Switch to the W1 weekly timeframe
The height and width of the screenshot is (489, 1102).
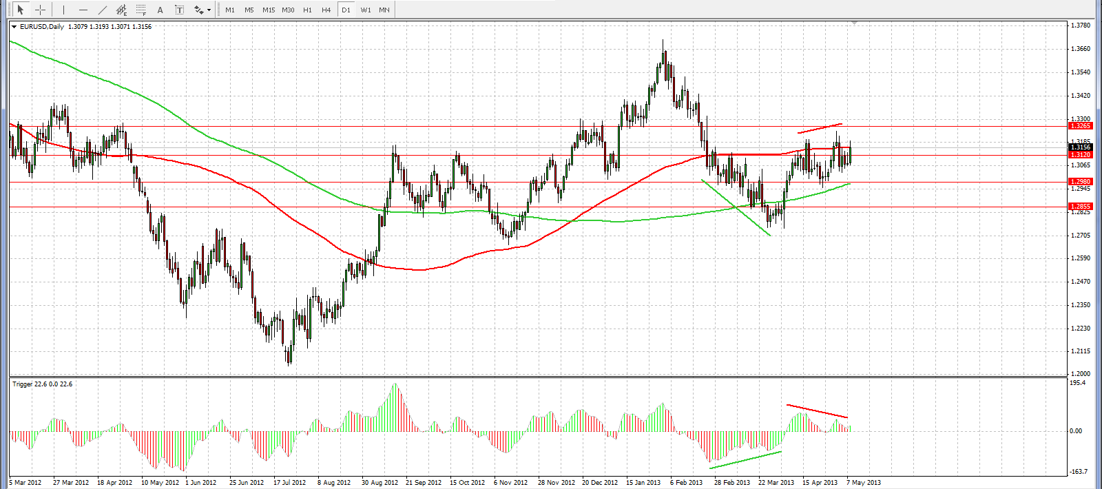pyautogui.click(x=365, y=10)
